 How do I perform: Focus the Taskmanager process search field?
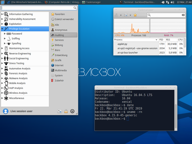[x=166, y=15]
